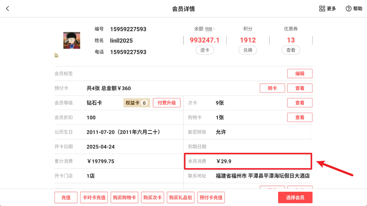Confirm with red 选择会员 button
Viewport: 367px width, 206px height.
tap(295, 197)
